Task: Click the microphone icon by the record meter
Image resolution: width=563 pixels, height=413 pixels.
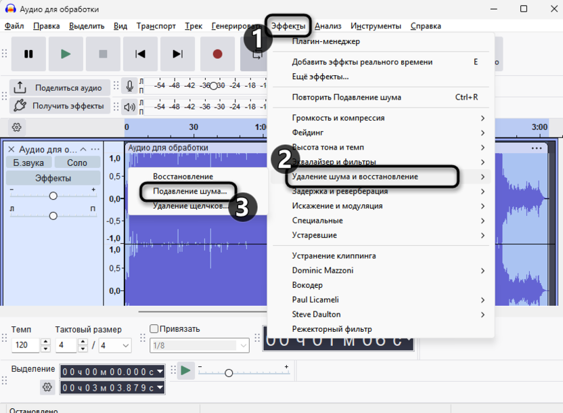Action: 129,87
